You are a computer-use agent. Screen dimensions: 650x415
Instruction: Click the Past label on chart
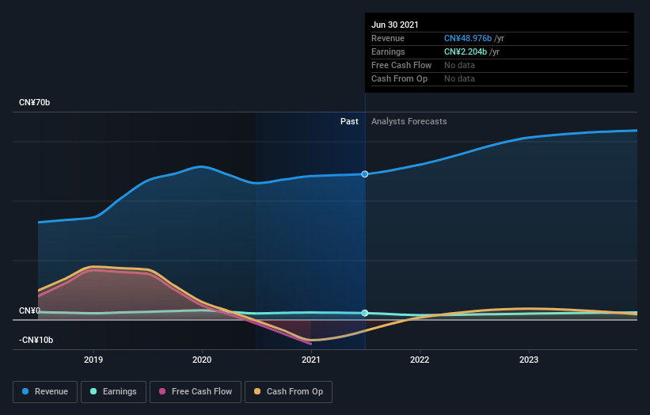pos(349,121)
